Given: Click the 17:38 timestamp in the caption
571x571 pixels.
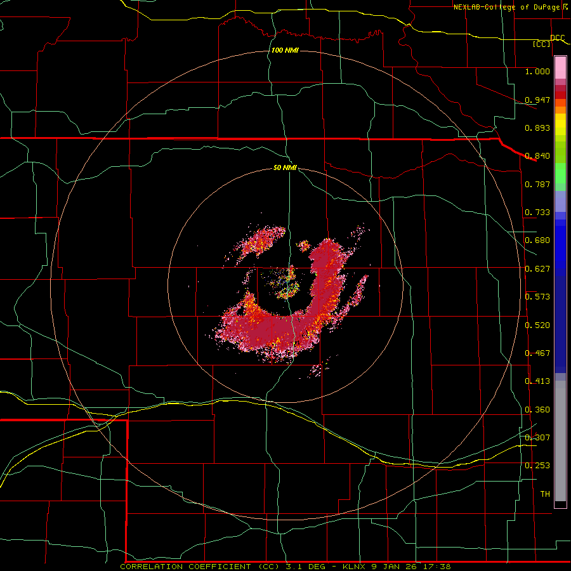Looking at the screenshot, I should click(438, 567).
